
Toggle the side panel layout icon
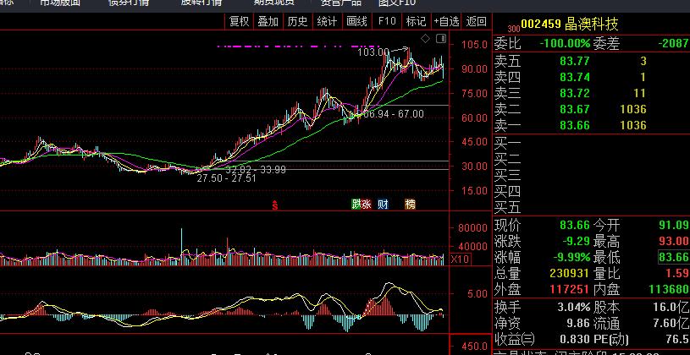point(441,39)
